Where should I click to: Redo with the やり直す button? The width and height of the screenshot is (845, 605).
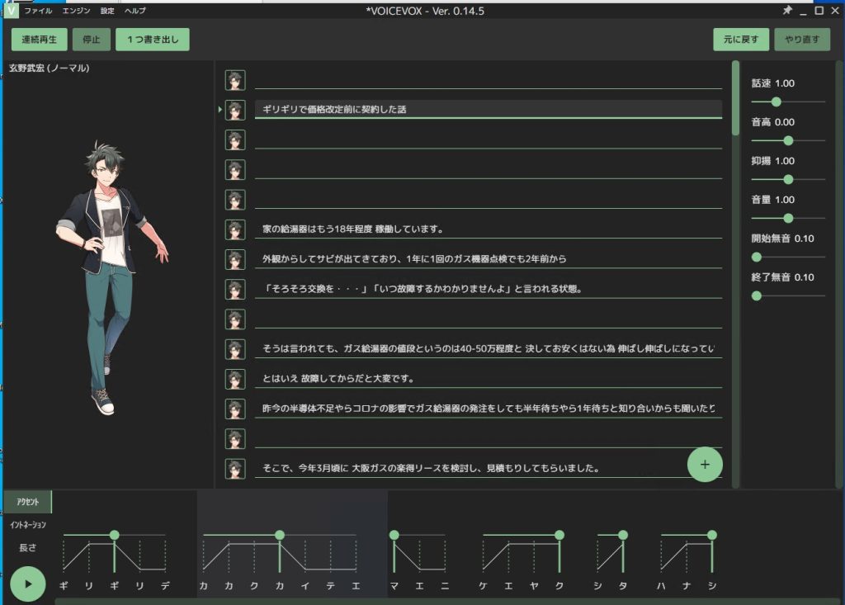tap(802, 40)
